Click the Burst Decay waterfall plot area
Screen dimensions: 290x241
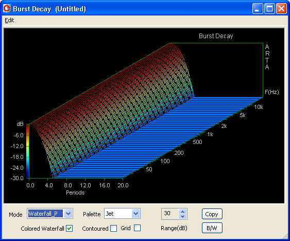[144, 116]
